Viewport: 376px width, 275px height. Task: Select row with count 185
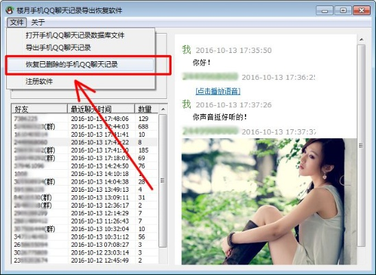[x=85, y=150]
